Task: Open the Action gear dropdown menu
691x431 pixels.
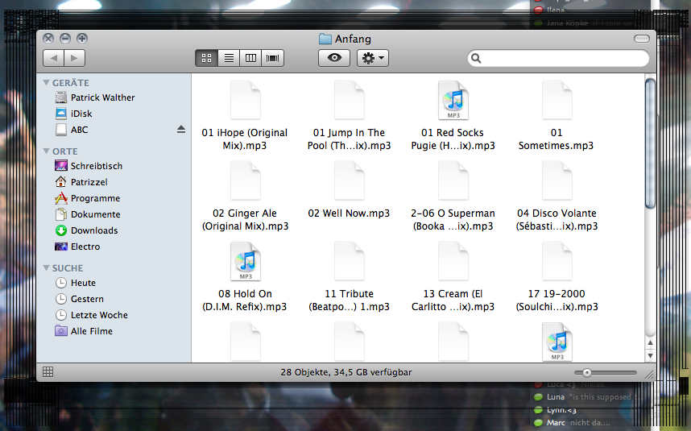Action: pos(373,58)
